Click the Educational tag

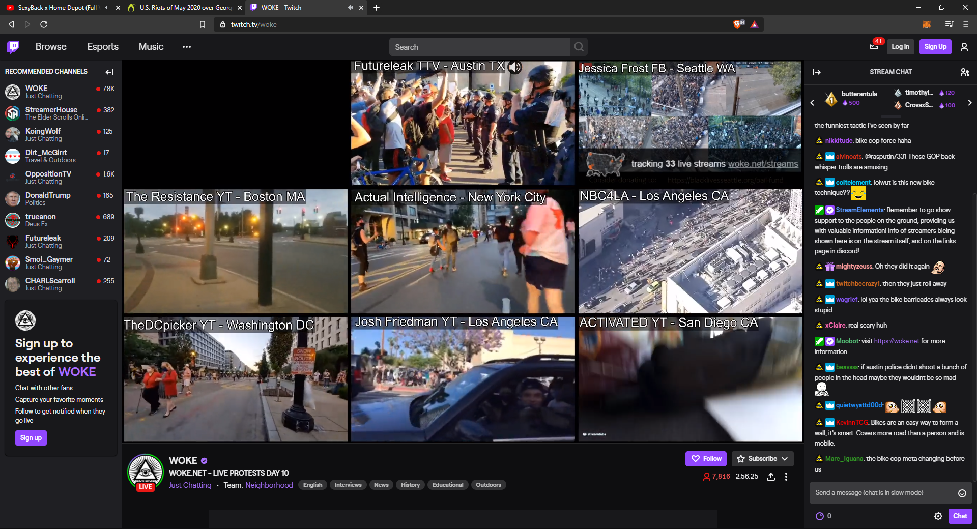point(448,485)
